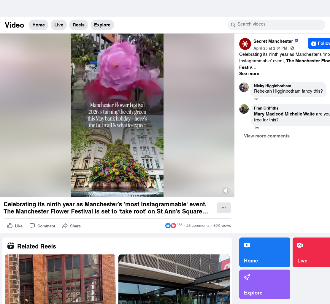The height and width of the screenshot is (304, 330).
Task: Open the blue Home tile
Action: click(264, 252)
